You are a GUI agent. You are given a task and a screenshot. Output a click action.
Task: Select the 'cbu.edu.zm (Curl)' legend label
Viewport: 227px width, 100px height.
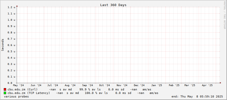coord(23,89)
